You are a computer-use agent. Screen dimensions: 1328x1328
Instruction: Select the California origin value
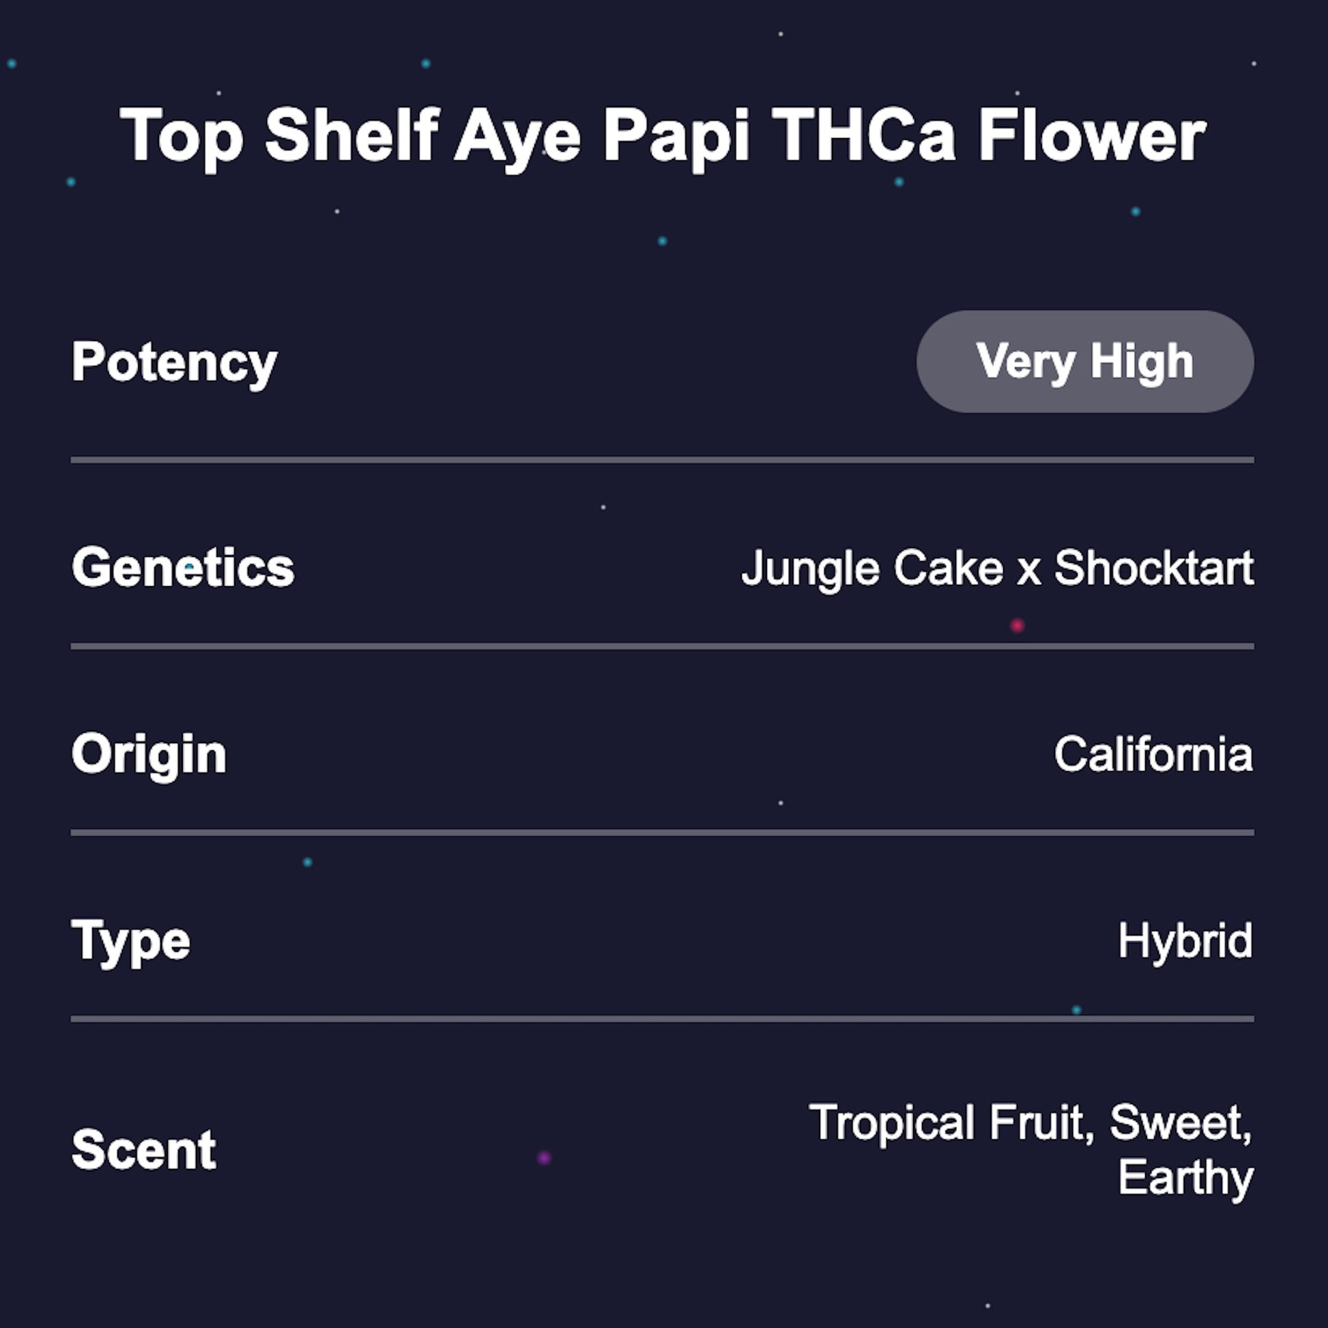pyautogui.click(x=1153, y=755)
